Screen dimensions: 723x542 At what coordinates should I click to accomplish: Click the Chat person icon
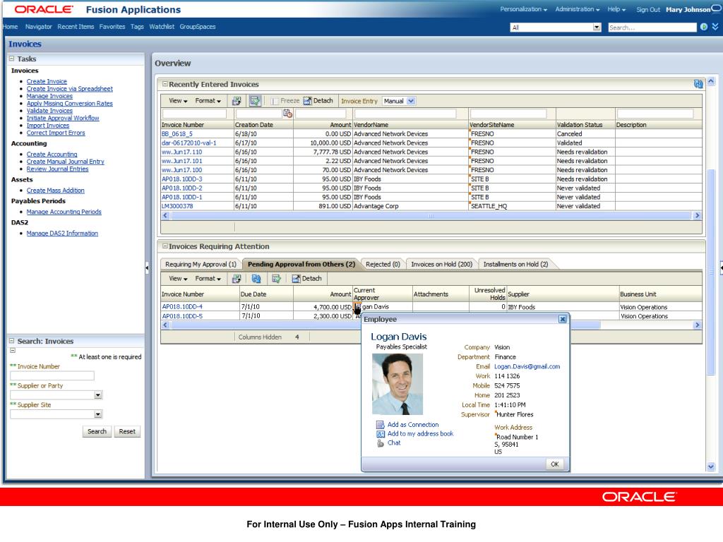(381, 443)
